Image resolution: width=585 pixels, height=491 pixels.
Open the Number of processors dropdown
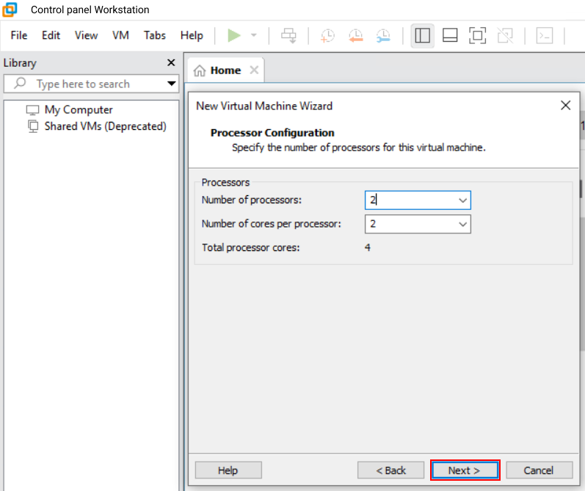pos(462,200)
